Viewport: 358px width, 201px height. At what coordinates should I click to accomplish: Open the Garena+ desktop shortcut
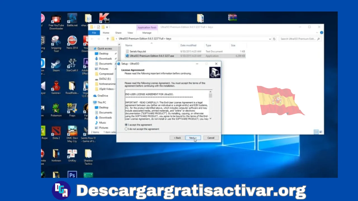(x=56, y=88)
